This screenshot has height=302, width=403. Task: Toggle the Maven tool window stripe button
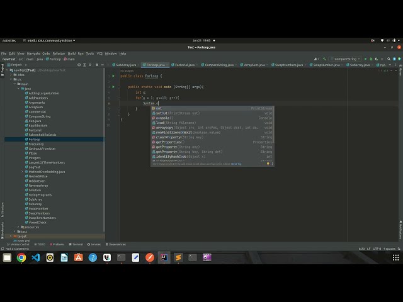pos(400,70)
